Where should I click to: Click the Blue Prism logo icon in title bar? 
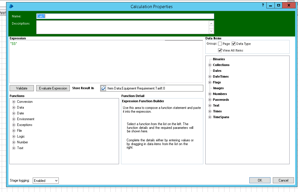tap(11, 6)
